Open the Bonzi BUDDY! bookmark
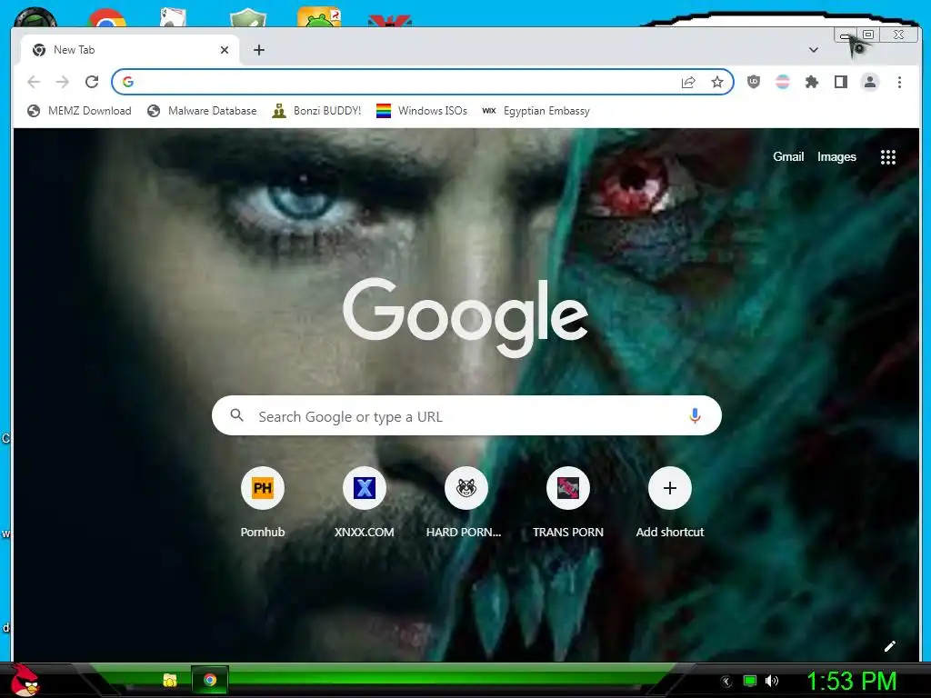The width and height of the screenshot is (931, 698). pos(315,111)
